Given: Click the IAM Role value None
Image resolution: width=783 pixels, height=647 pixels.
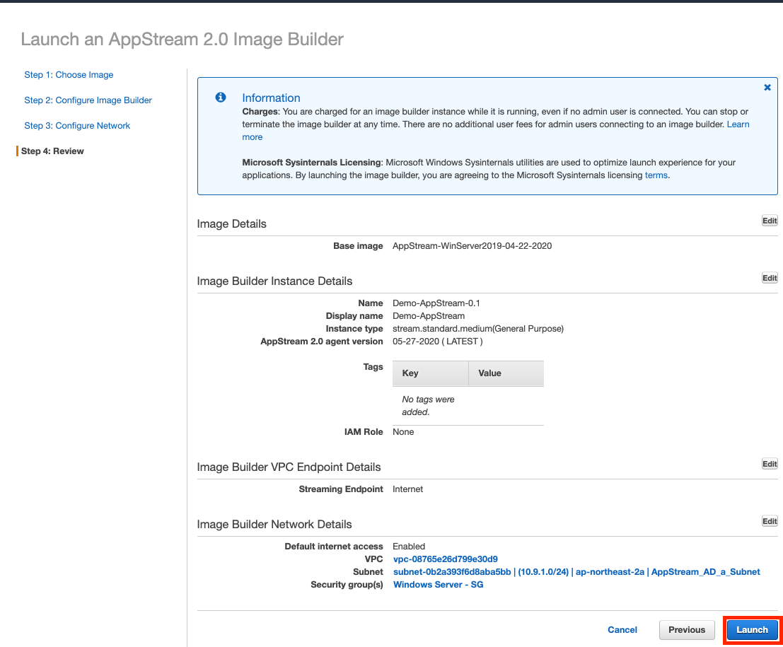Looking at the screenshot, I should point(403,432).
